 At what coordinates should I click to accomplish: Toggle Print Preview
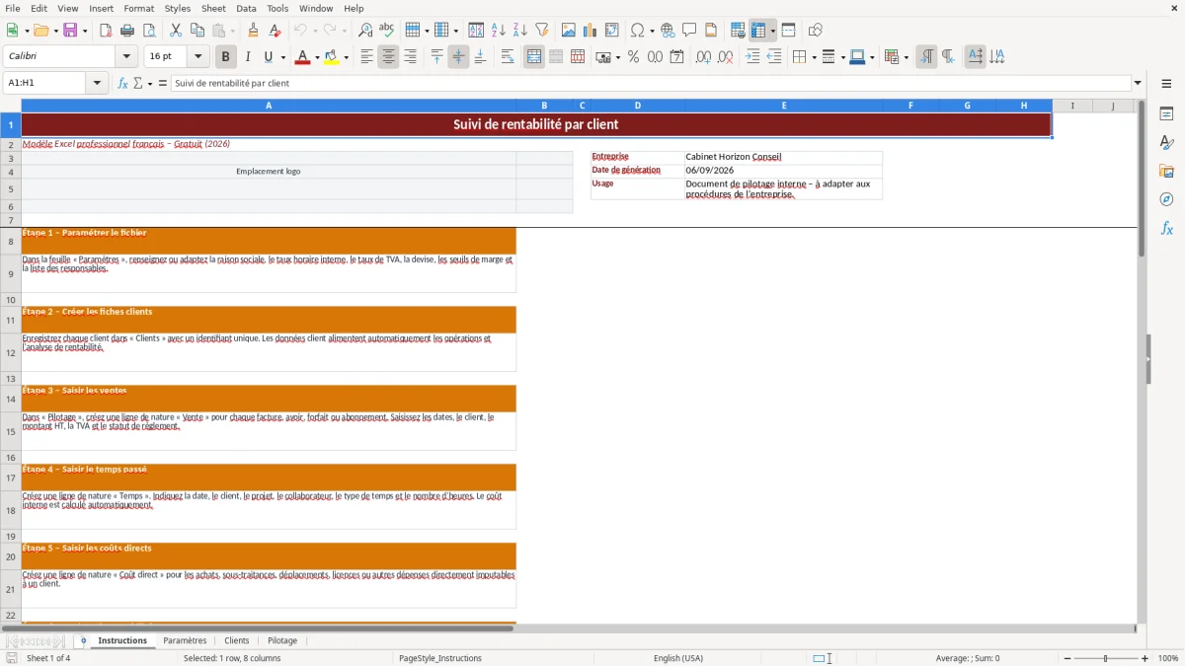(x=149, y=31)
